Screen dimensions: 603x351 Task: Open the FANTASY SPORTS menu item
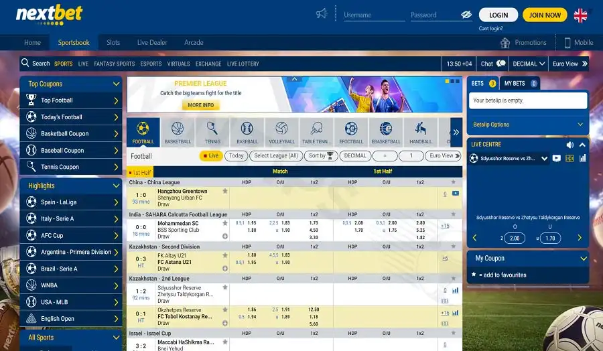click(114, 64)
